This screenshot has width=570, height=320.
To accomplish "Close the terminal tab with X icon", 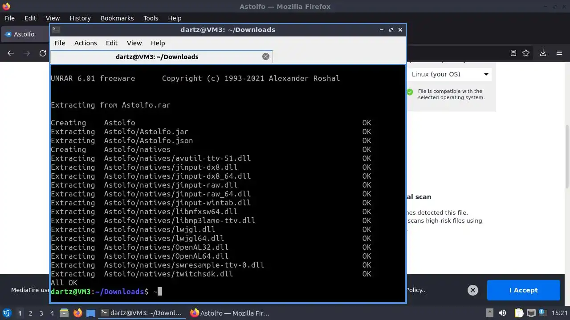I will point(266,56).
